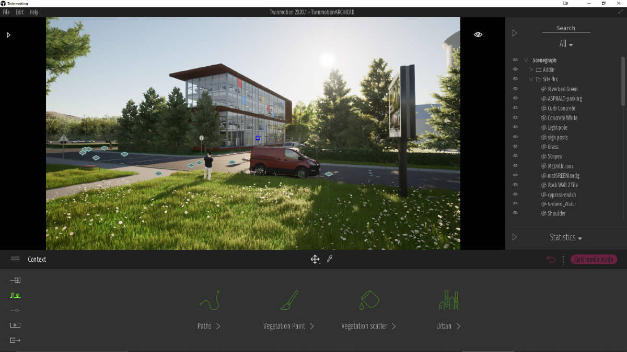Open the Media playback icon in sidebar

(x=15, y=325)
